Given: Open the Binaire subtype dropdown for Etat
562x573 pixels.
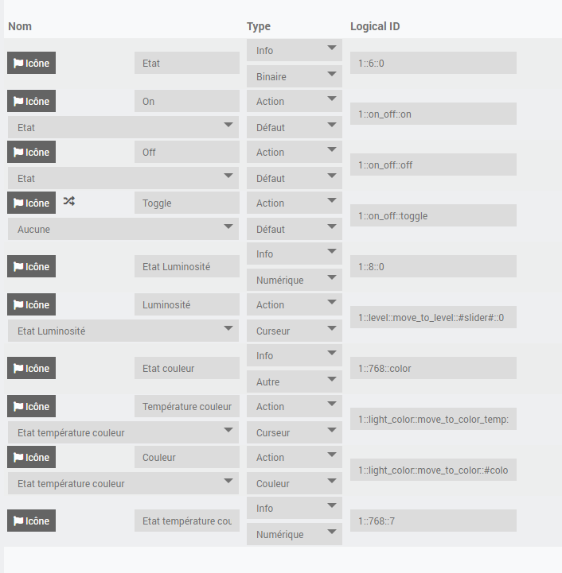Looking at the screenshot, I should (x=295, y=76).
